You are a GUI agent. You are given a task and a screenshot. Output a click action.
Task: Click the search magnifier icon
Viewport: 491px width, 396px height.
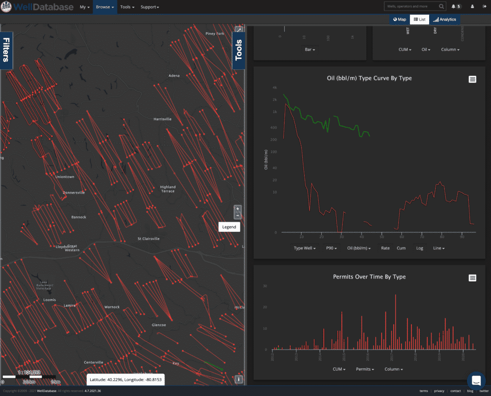tap(441, 6)
